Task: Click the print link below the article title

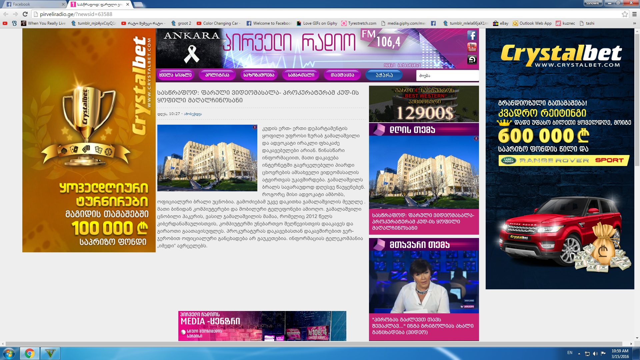Action: [193, 114]
